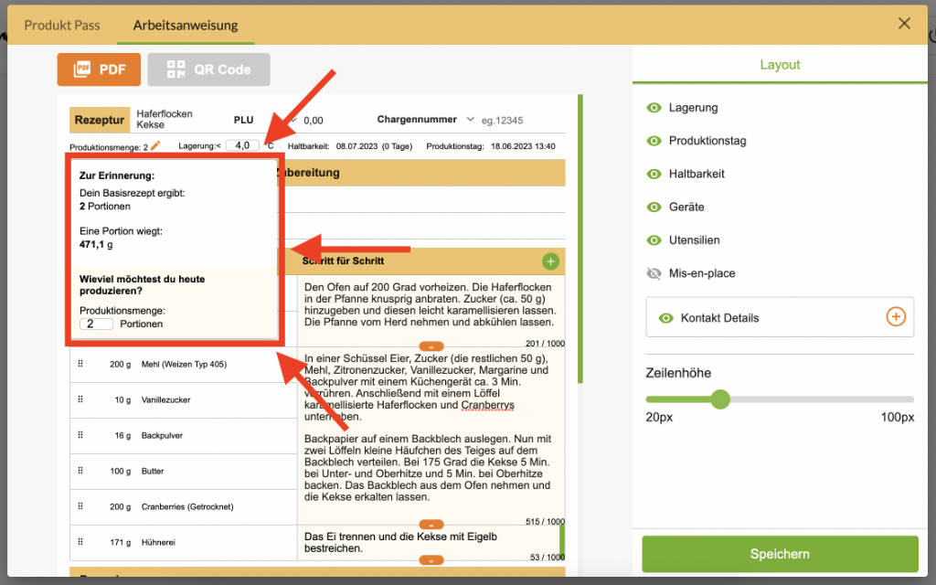
Task: Toggle visibility of Produktionstag
Action: (x=654, y=141)
